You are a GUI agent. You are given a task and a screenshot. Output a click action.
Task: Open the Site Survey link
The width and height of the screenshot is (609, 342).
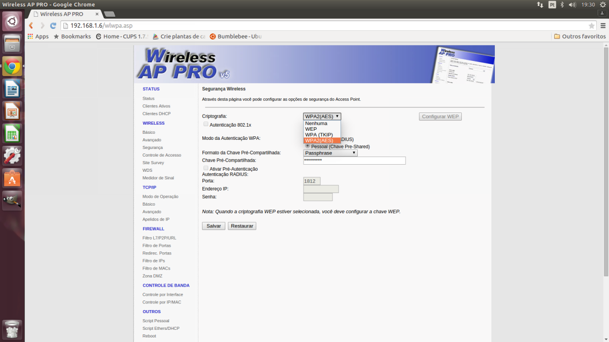153,163
